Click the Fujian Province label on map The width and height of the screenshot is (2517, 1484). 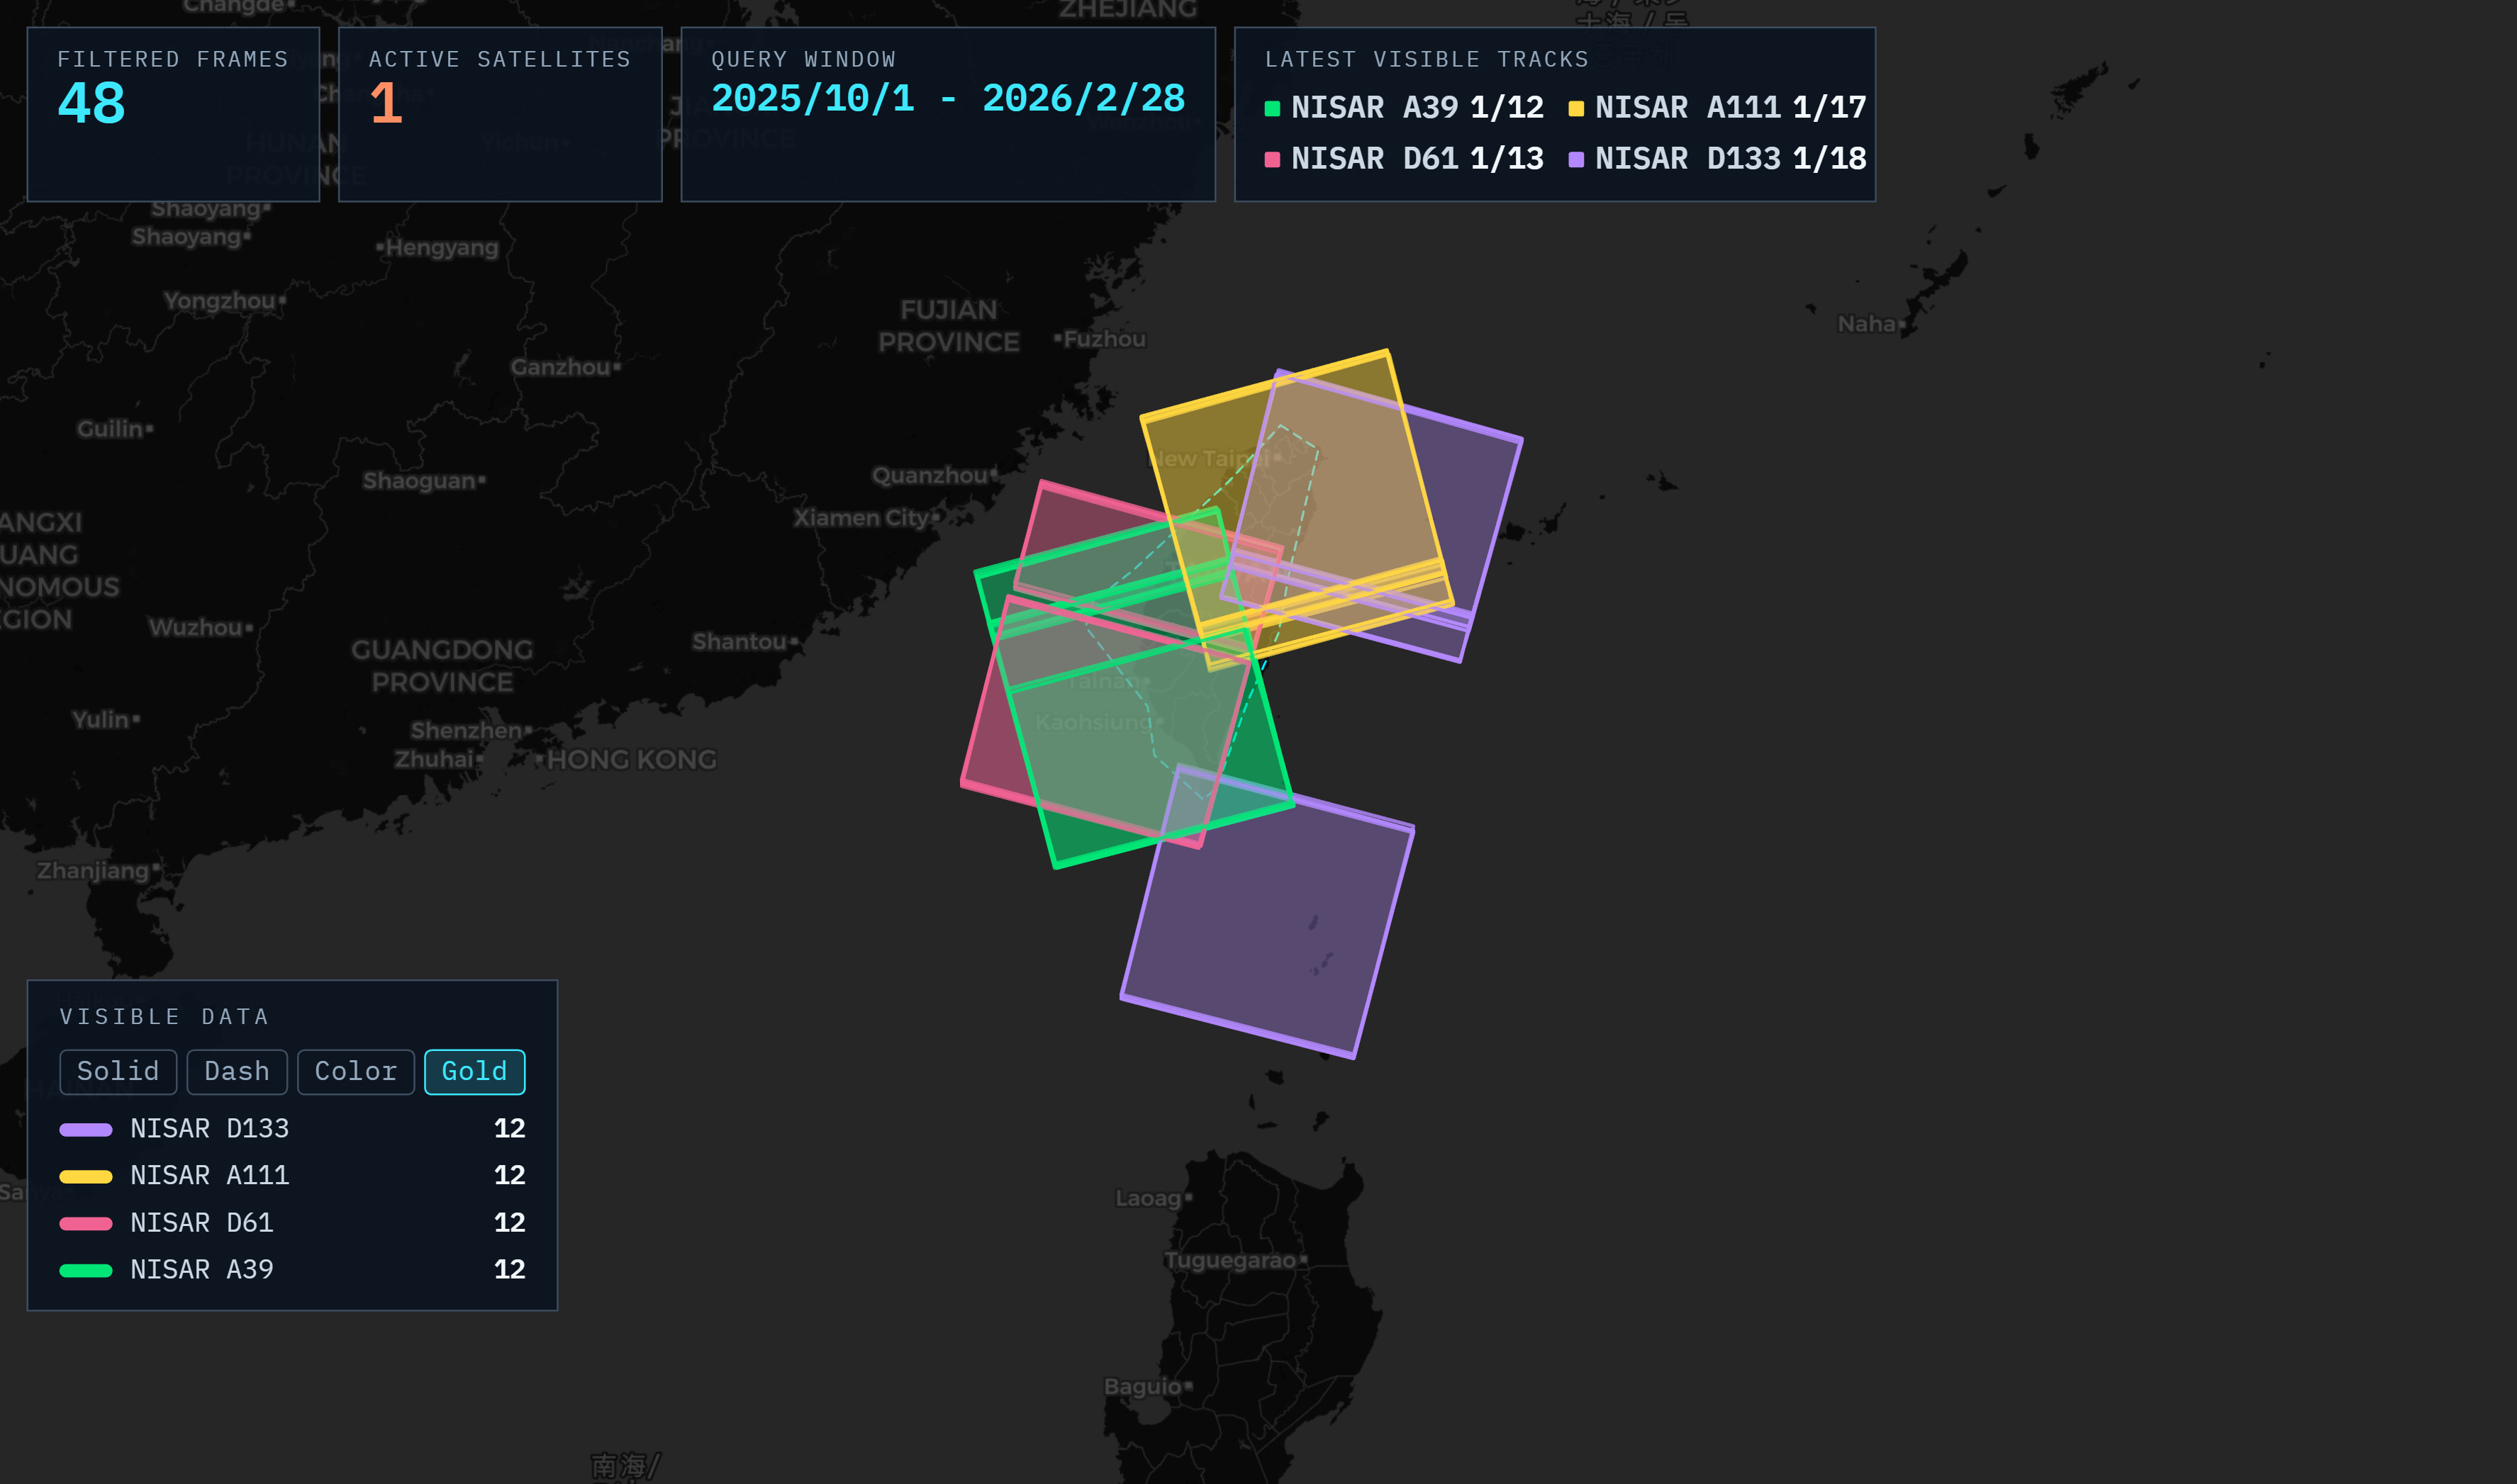pyautogui.click(x=949, y=326)
